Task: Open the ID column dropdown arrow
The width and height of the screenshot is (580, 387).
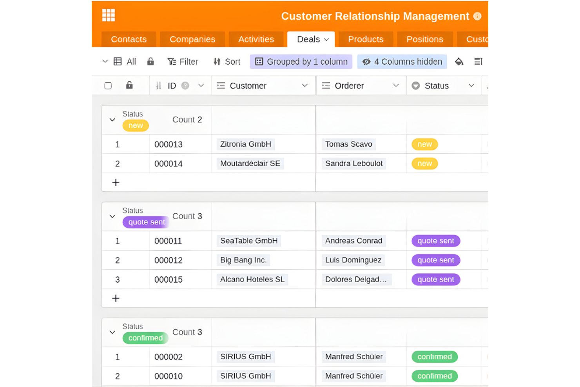Action: coord(201,85)
